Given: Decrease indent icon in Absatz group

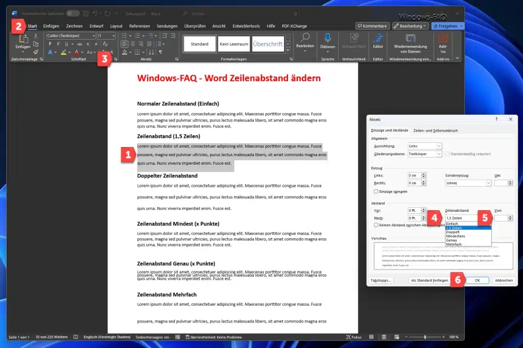Looking at the screenshot, I should click(x=164, y=36).
